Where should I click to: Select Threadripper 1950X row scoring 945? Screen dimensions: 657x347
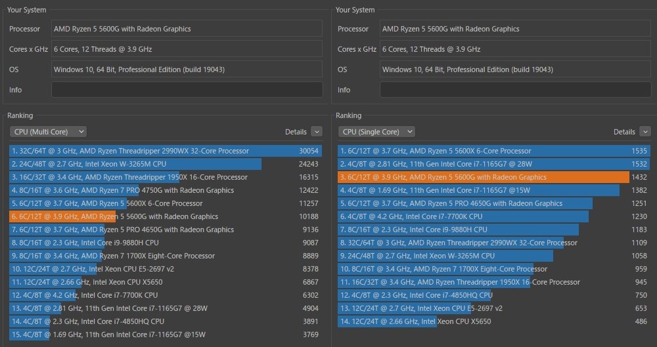point(494,282)
